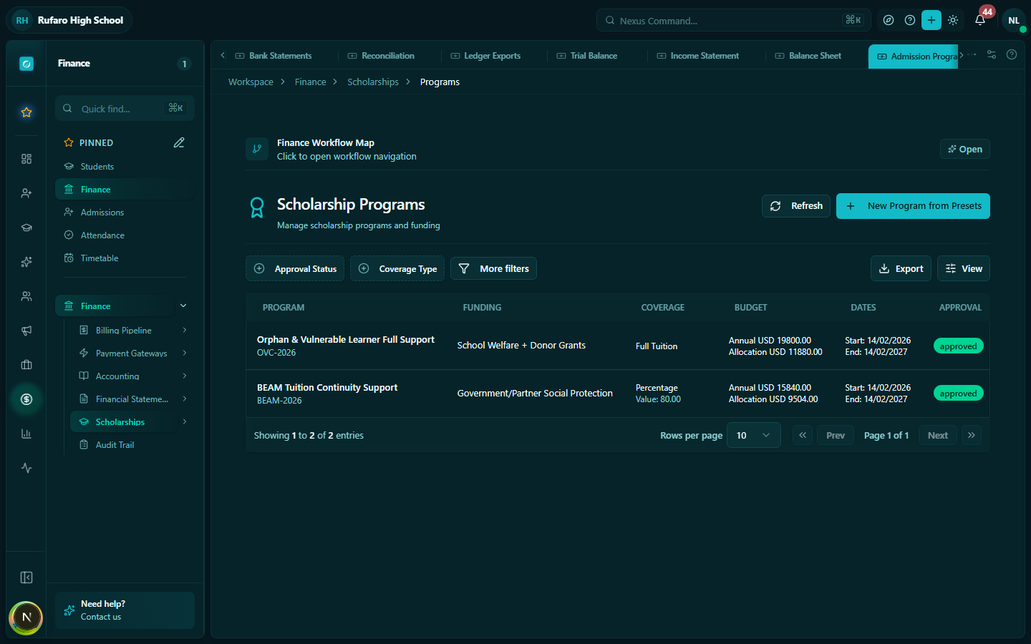Open the briefcase icon in the icon rail
The height and width of the screenshot is (644, 1031).
(x=26, y=365)
